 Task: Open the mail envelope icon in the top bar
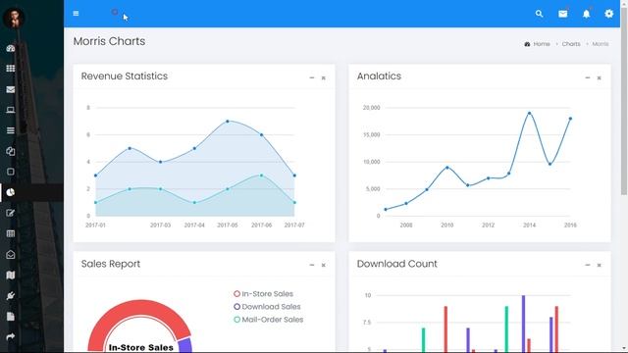click(562, 14)
